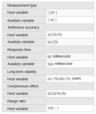The width and height of the screenshot is (96, 114).
Task: Select the ( SP ) value cell
Action: coord(70,20)
